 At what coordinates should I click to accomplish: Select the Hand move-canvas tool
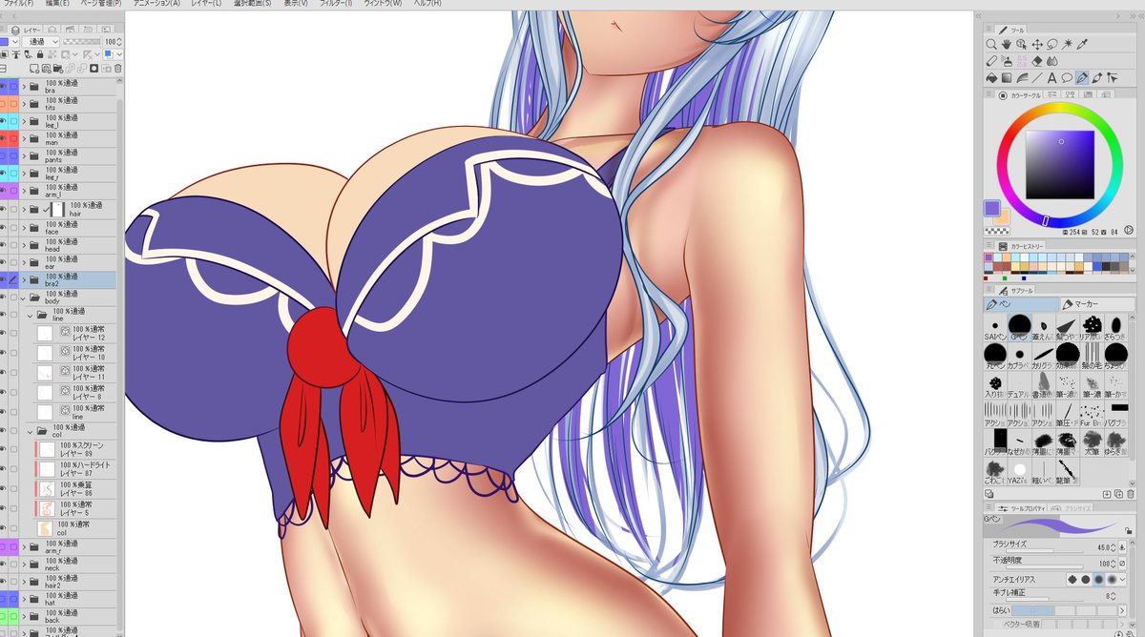click(1007, 44)
